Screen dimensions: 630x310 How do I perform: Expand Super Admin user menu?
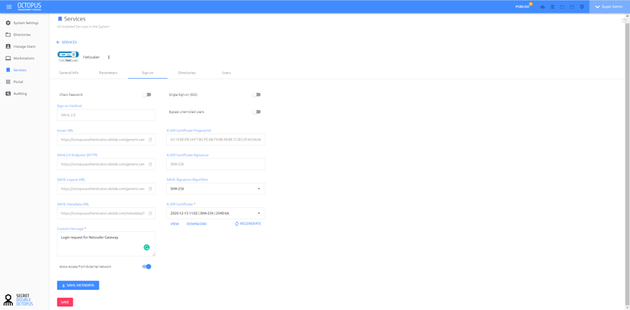609,7
